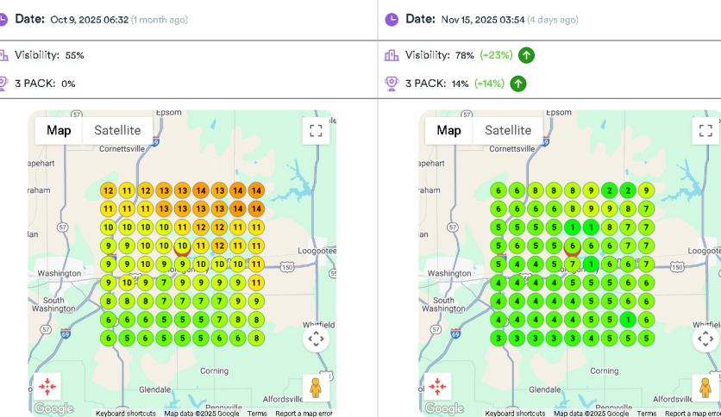Select the Map tab on the left map
The height and width of the screenshot is (417, 721).
click(59, 131)
